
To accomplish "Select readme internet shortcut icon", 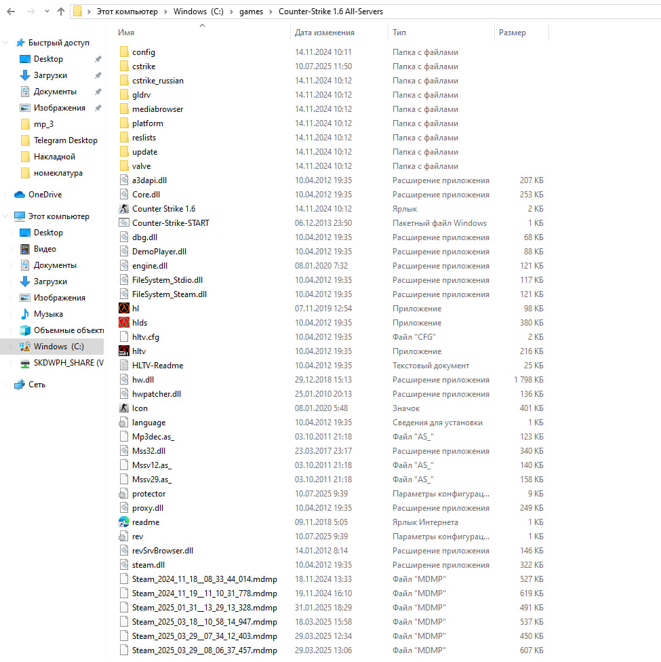I will [123, 522].
